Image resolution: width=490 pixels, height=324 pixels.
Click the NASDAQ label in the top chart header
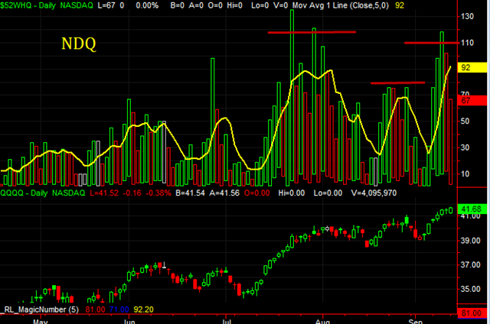point(77,5)
